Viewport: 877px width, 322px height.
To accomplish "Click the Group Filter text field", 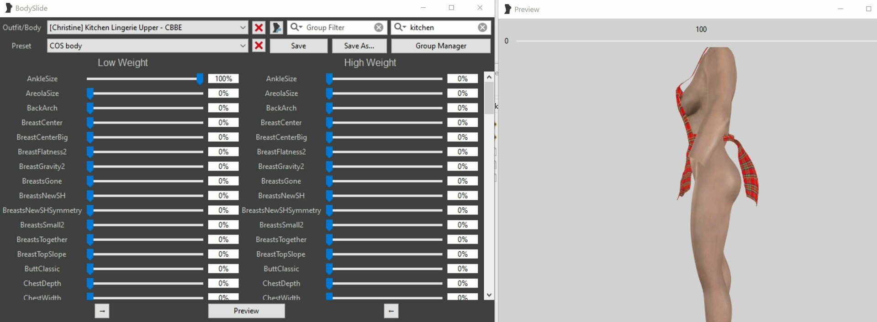I will [x=338, y=27].
